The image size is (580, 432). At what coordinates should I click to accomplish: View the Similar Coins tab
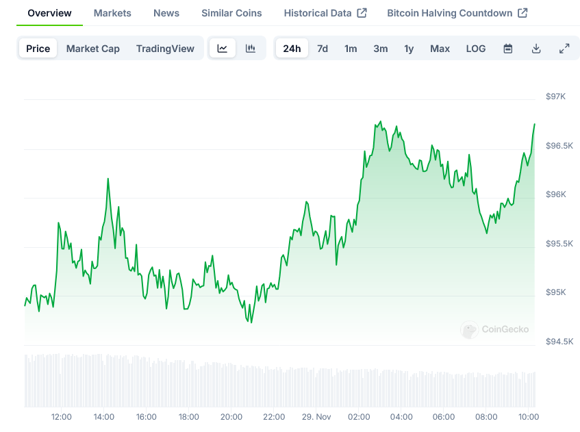point(231,13)
